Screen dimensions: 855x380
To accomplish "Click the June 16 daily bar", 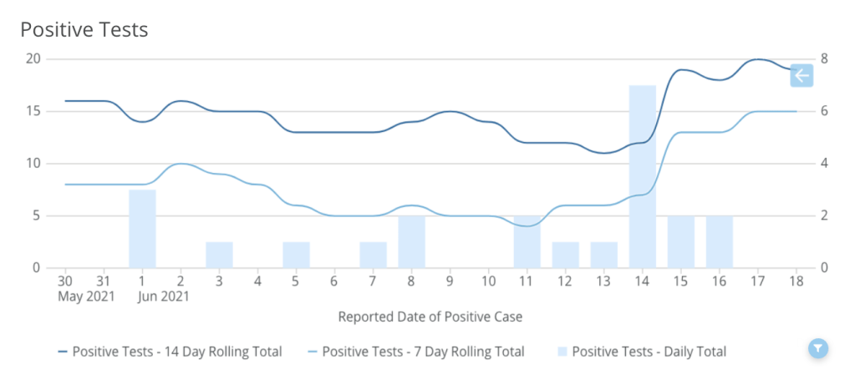I will pyautogui.click(x=720, y=242).
